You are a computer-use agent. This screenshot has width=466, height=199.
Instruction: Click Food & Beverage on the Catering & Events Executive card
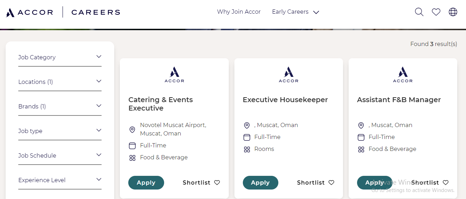(164, 158)
